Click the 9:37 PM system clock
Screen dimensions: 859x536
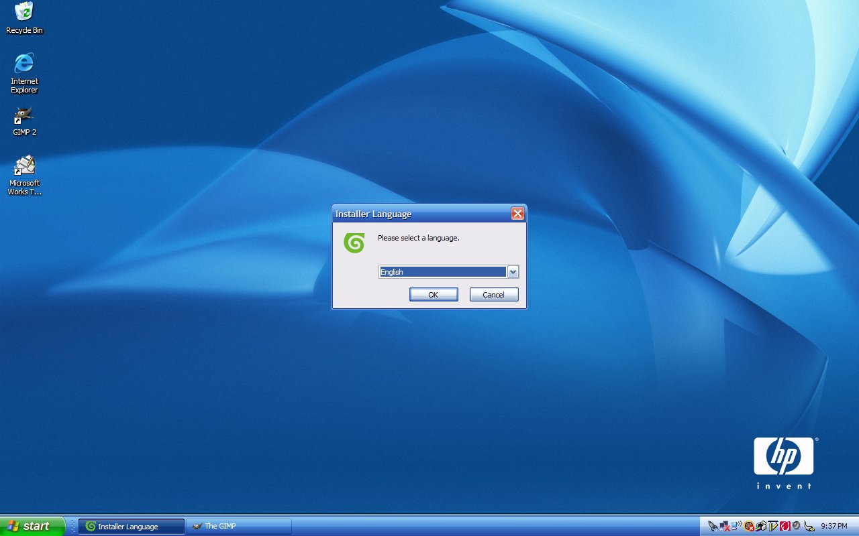click(x=834, y=526)
